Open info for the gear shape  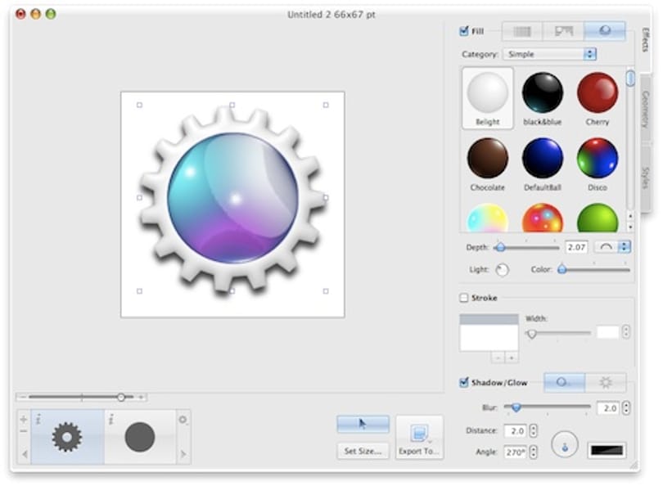[38, 419]
